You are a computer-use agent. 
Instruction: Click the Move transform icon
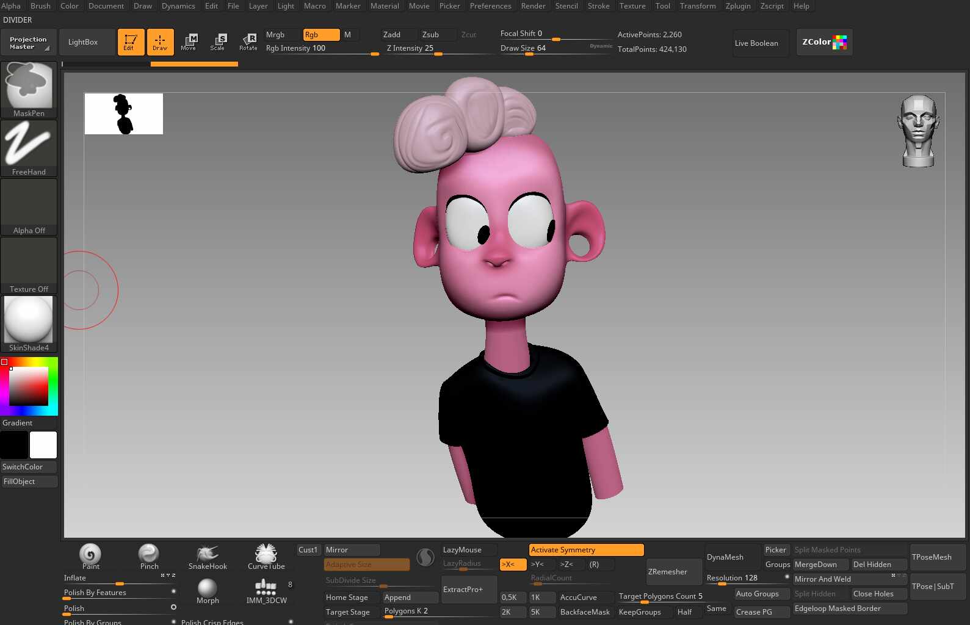click(x=189, y=42)
